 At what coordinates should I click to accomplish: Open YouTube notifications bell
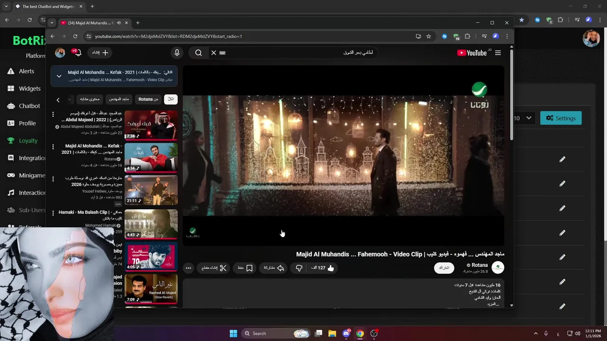pyautogui.click(x=78, y=53)
